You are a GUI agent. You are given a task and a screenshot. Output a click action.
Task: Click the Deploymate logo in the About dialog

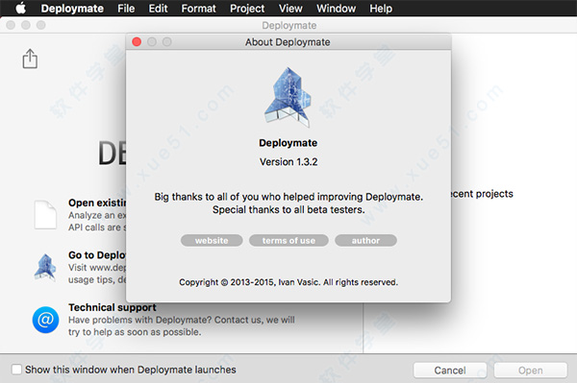pyautogui.click(x=288, y=97)
